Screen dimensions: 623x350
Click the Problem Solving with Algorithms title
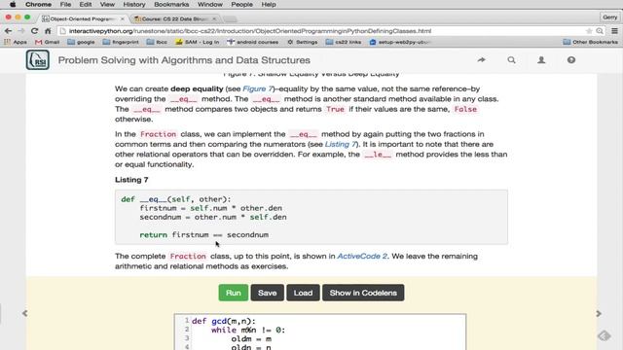coord(184,60)
